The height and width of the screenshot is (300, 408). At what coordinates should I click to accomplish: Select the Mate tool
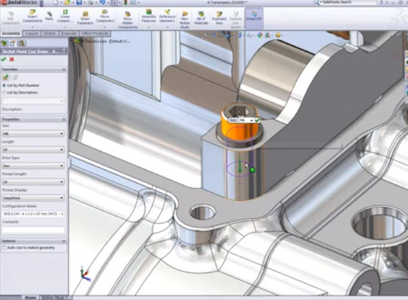tap(49, 15)
